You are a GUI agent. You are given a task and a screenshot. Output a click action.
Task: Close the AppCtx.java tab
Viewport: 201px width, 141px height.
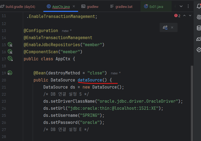click(74, 6)
